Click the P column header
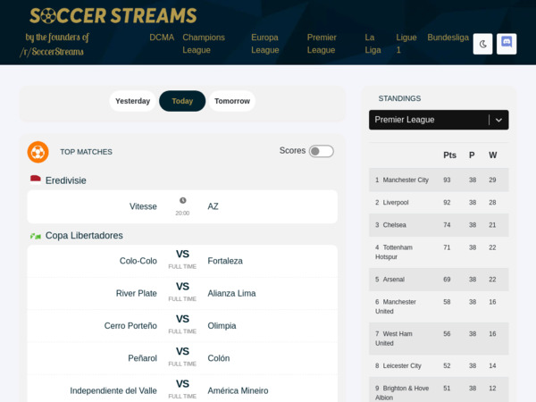Viewport: 536px width, 402px height. coord(472,155)
